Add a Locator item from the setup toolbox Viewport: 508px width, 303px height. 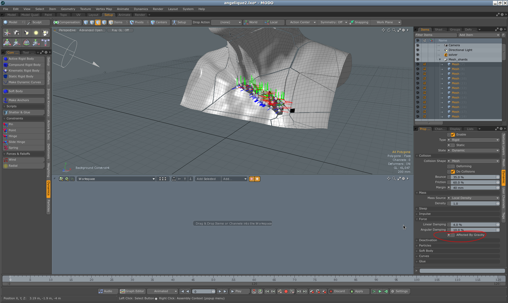7,33
